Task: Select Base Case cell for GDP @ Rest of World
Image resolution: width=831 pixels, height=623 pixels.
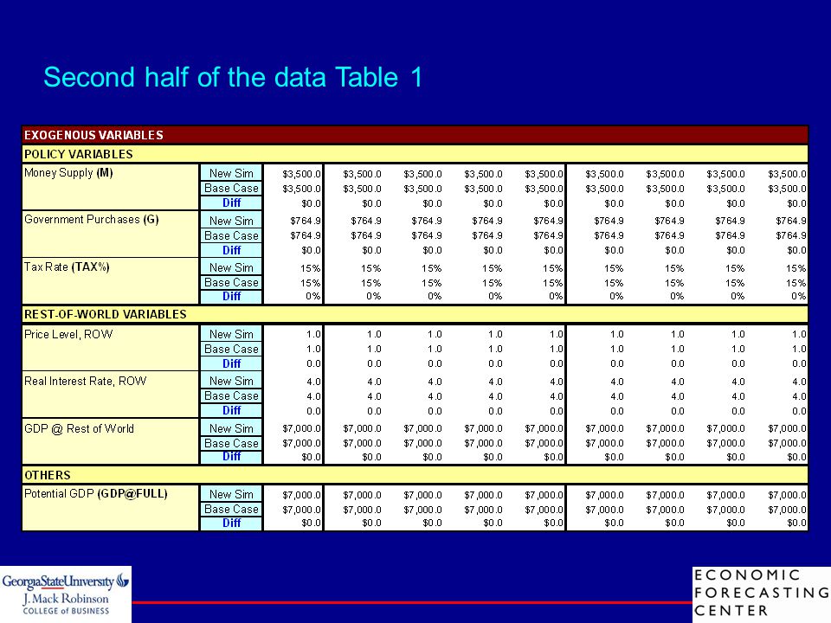Action: point(231,443)
